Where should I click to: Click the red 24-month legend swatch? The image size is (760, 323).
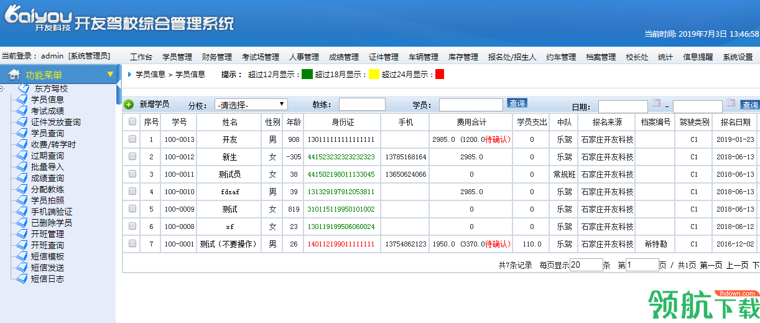pos(440,75)
